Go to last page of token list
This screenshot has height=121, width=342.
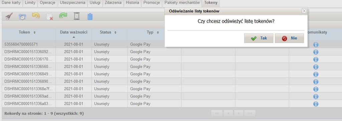click(x=250, y=113)
